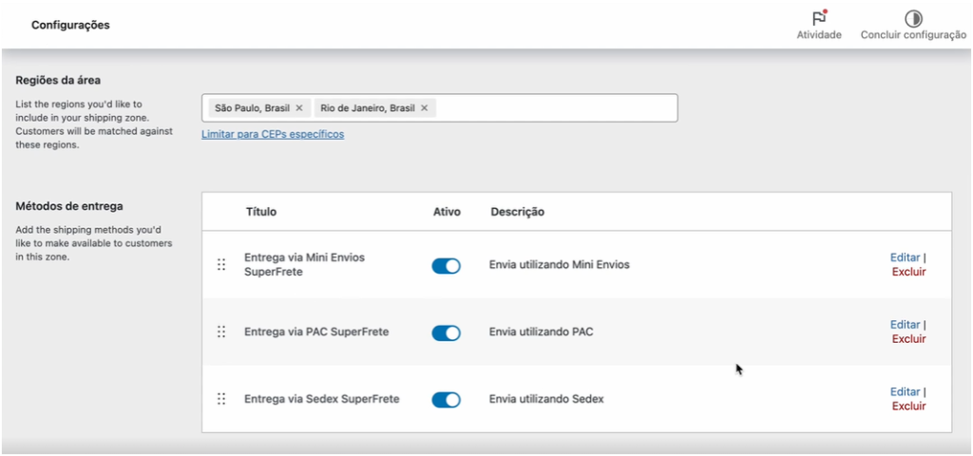Image resolution: width=973 pixels, height=456 pixels.
Task: Open the Atividade flag icon
Action: click(x=819, y=18)
